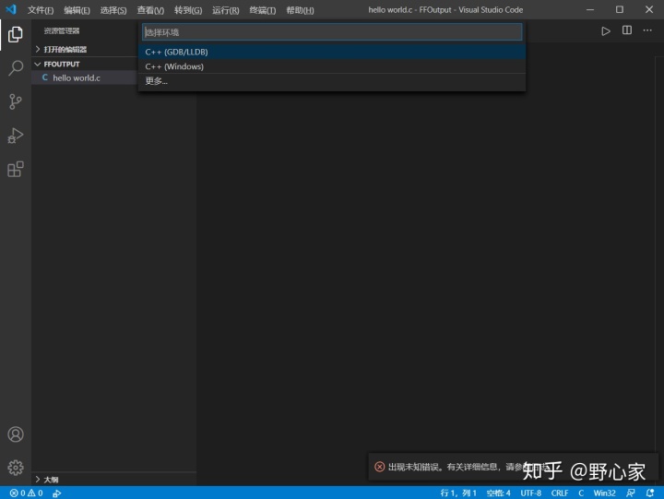The image size is (664, 499).
Task: Open the 帮助(H) menu
Action: click(x=300, y=10)
